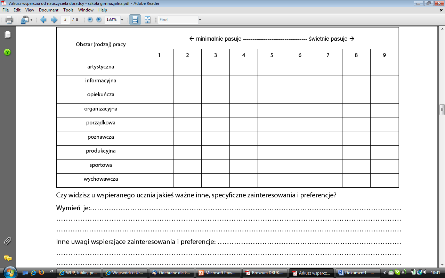Launch Firefox from quick launch
Screen dimensions: 445x278
[x=42, y=273]
